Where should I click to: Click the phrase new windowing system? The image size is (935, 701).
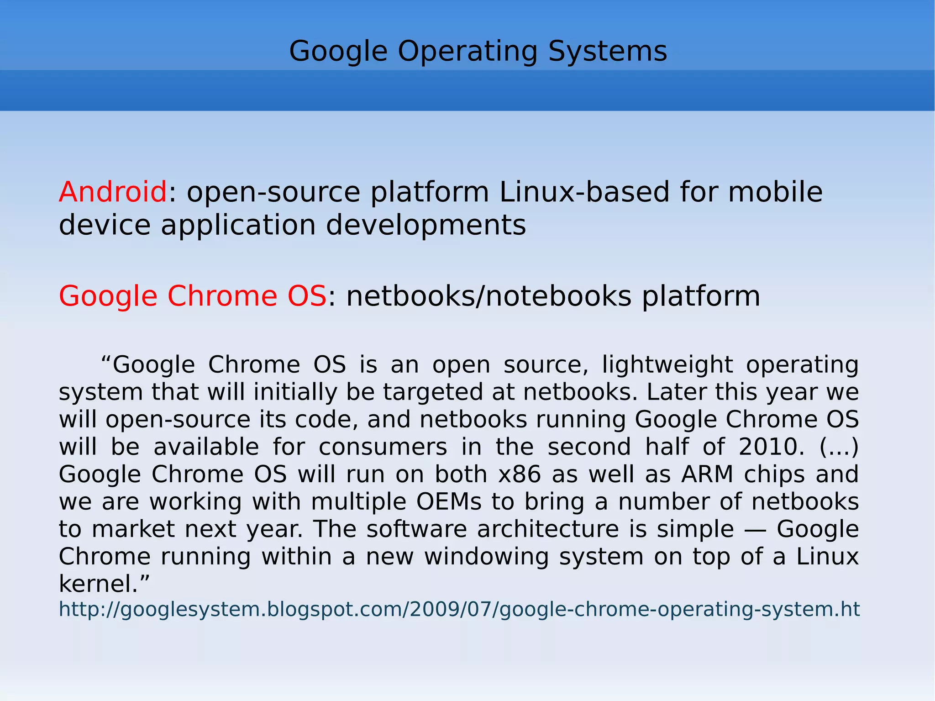pos(504,557)
